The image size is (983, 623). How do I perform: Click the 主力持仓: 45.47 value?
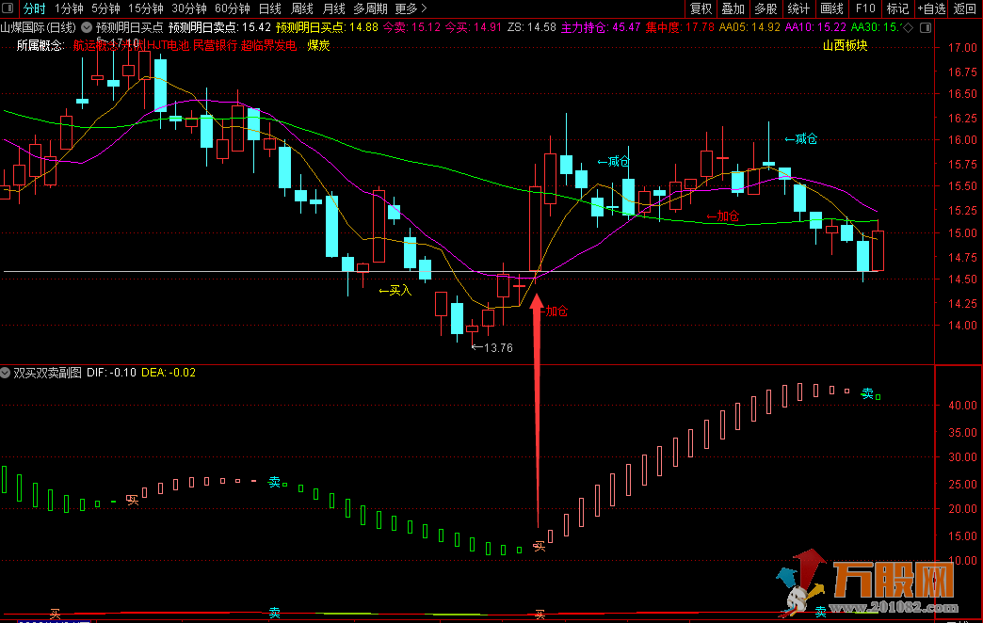(601, 27)
